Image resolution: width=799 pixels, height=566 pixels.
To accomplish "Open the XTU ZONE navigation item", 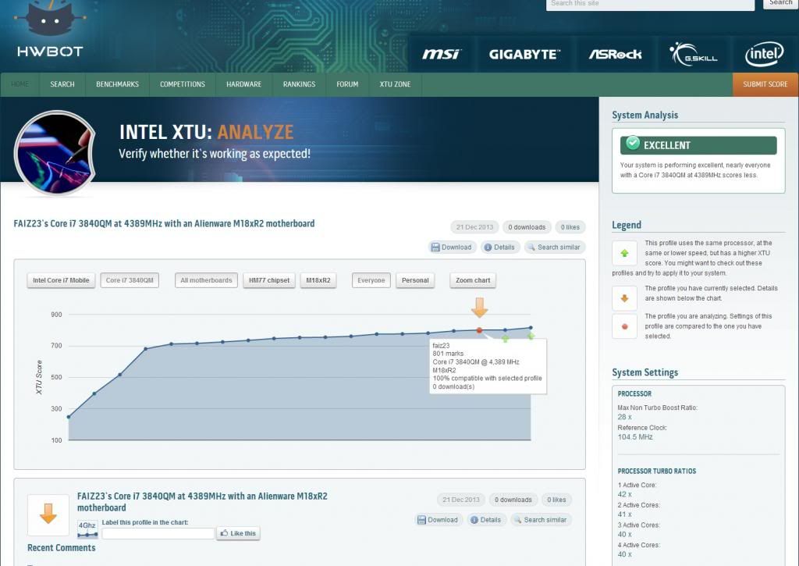I will [x=395, y=84].
